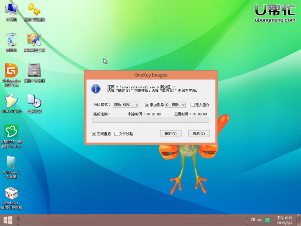Expand the 分区格式 '自动 NTFS' dropdown
The width and height of the screenshot is (301, 226).
pyautogui.click(x=126, y=105)
